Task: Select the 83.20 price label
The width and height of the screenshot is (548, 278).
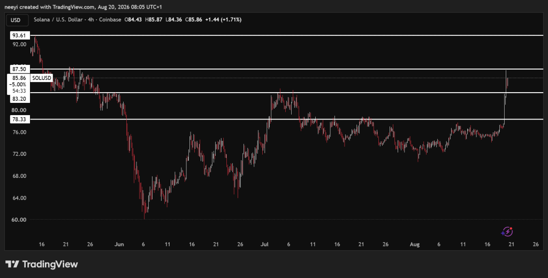Action: point(19,99)
